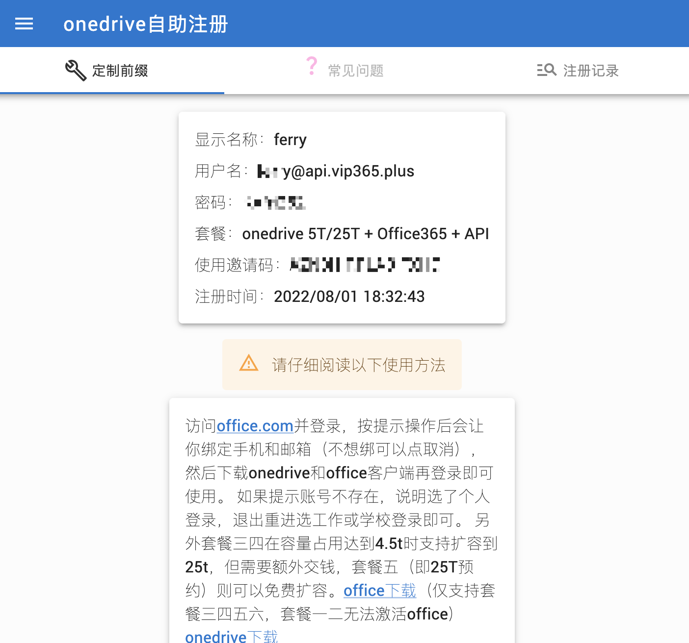Follow the office下载 link
The image size is (689, 643).
(379, 591)
